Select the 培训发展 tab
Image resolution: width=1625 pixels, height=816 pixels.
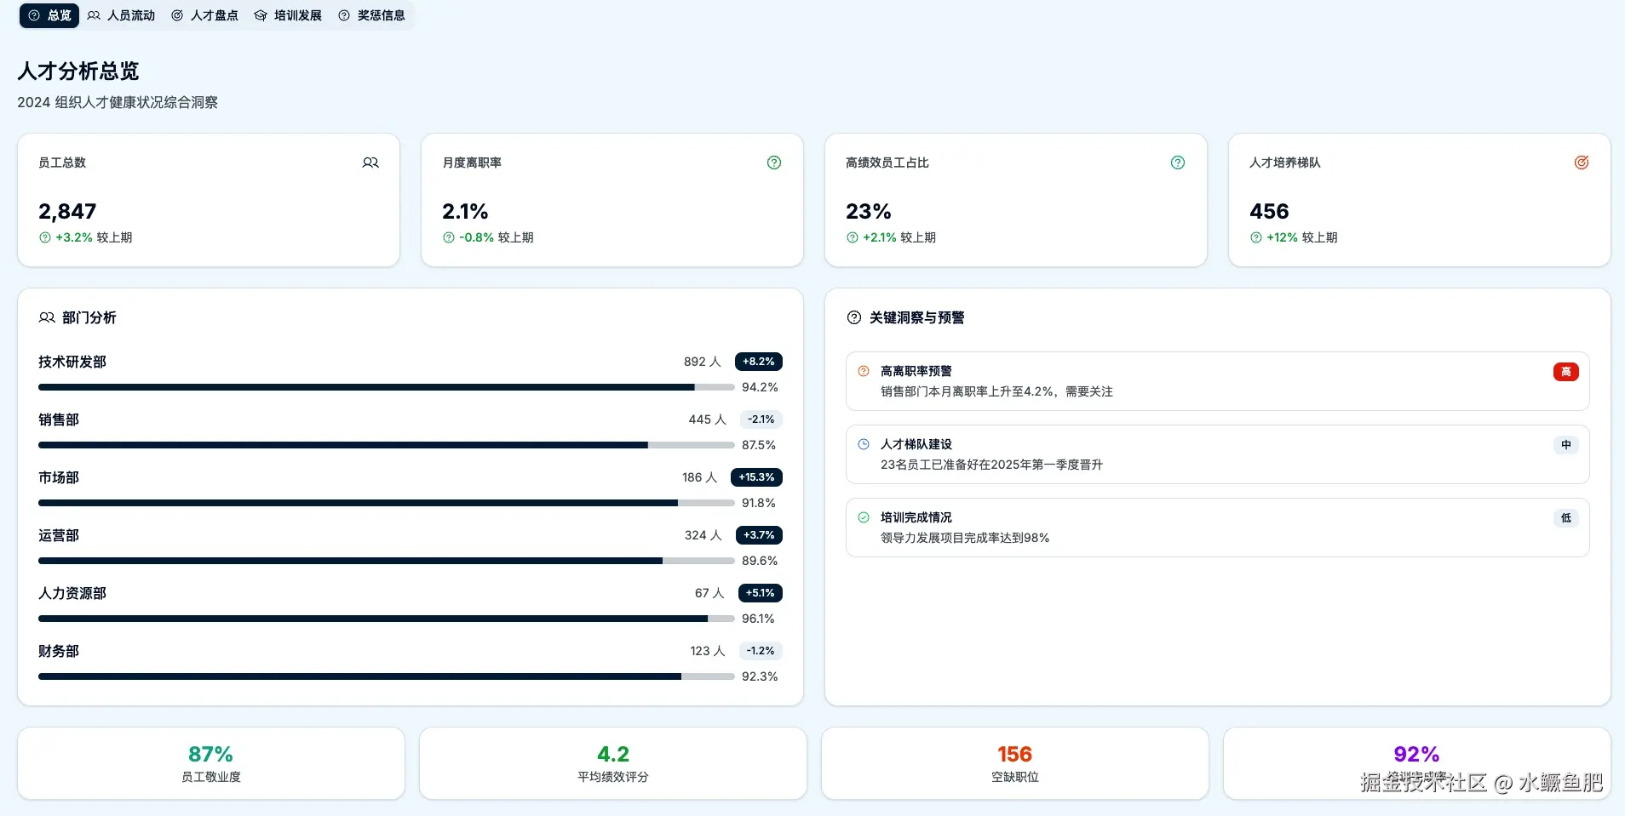pyautogui.click(x=289, y=15)
